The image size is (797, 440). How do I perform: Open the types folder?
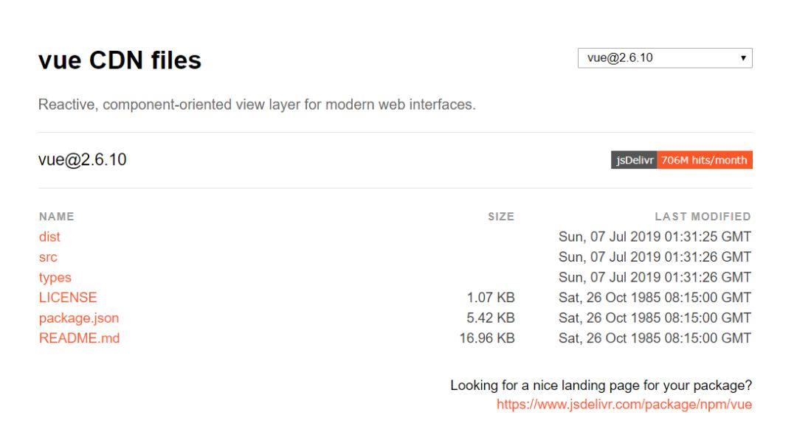[x=55, y=278]
